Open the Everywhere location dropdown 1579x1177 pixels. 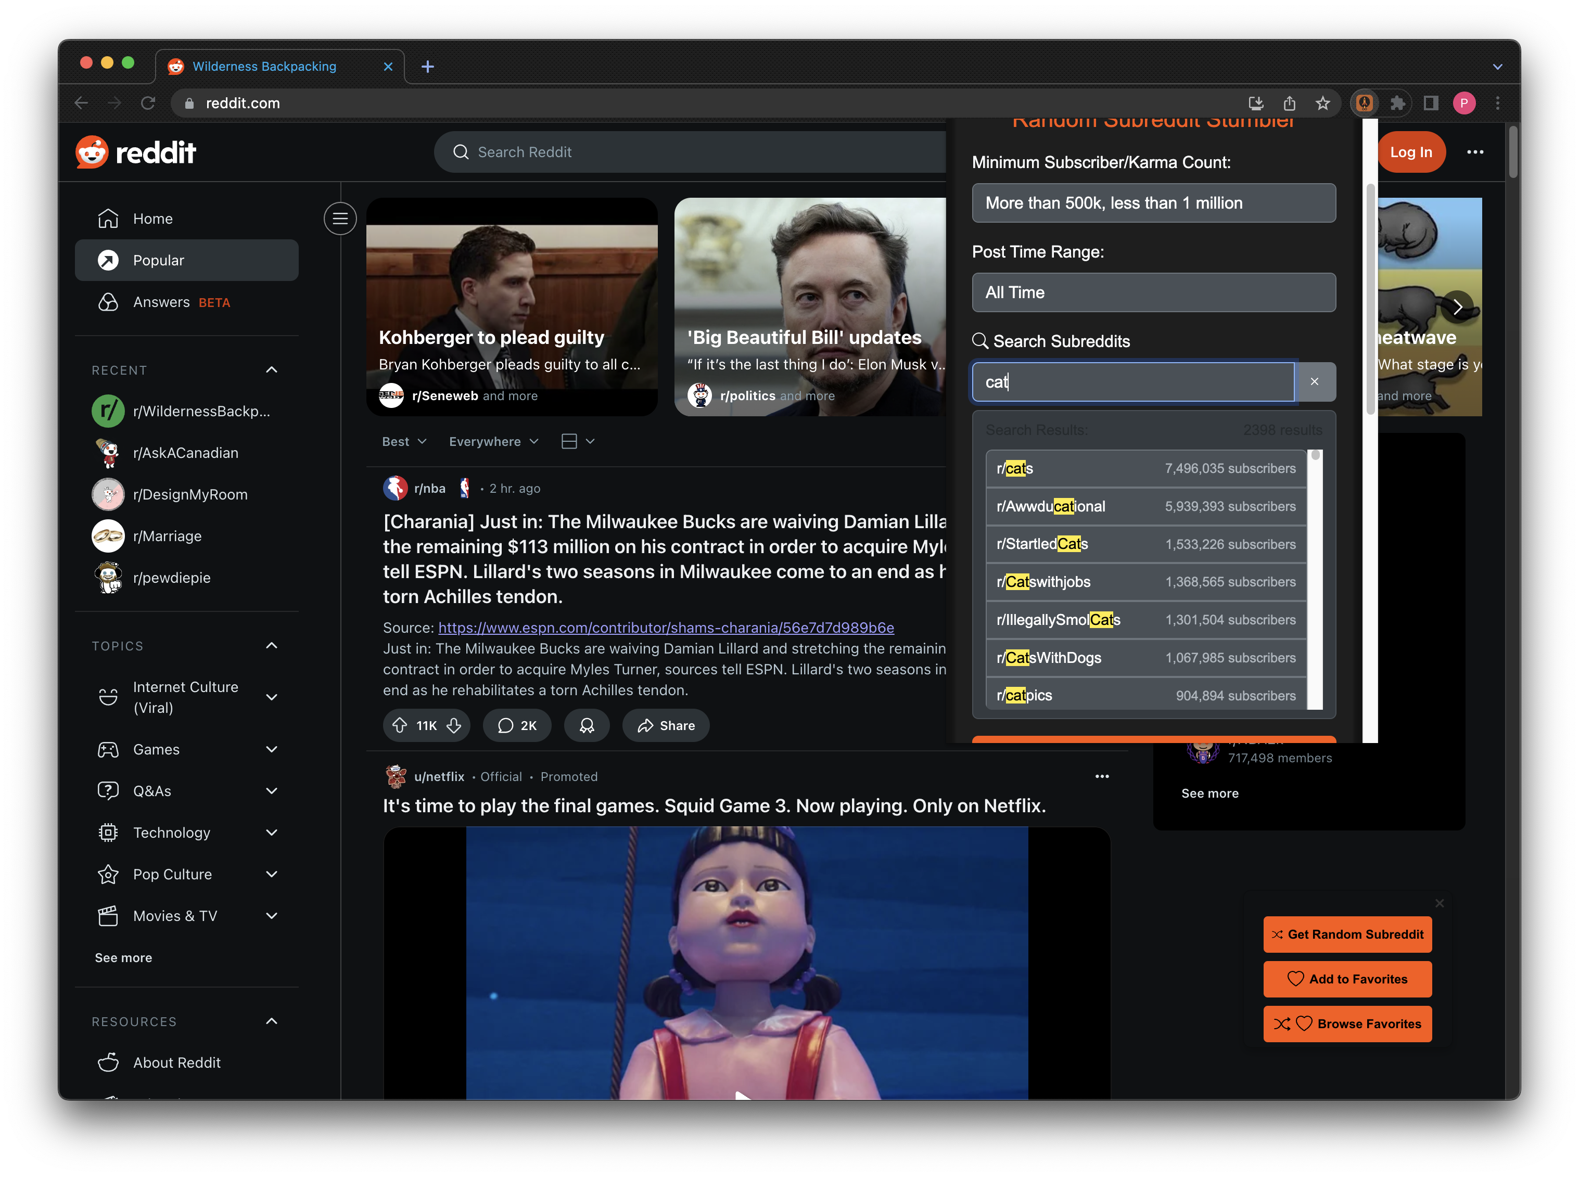493,442
